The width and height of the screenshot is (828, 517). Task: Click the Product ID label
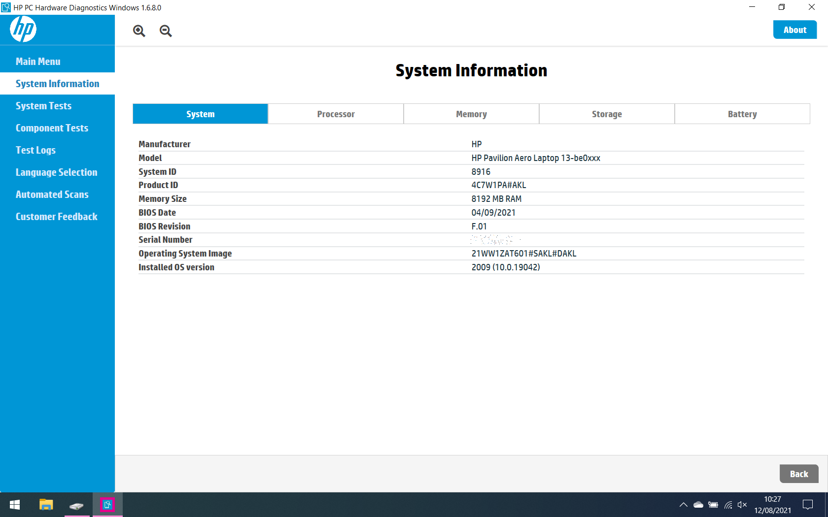tap(158, 185)
